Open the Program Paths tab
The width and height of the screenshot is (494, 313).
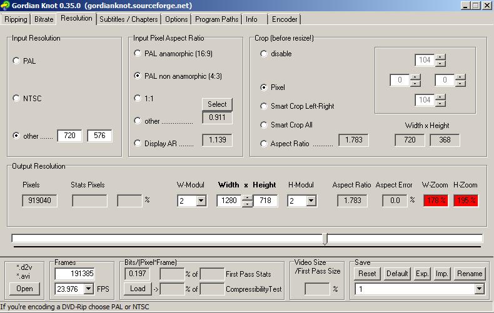[x=217, y=19]
